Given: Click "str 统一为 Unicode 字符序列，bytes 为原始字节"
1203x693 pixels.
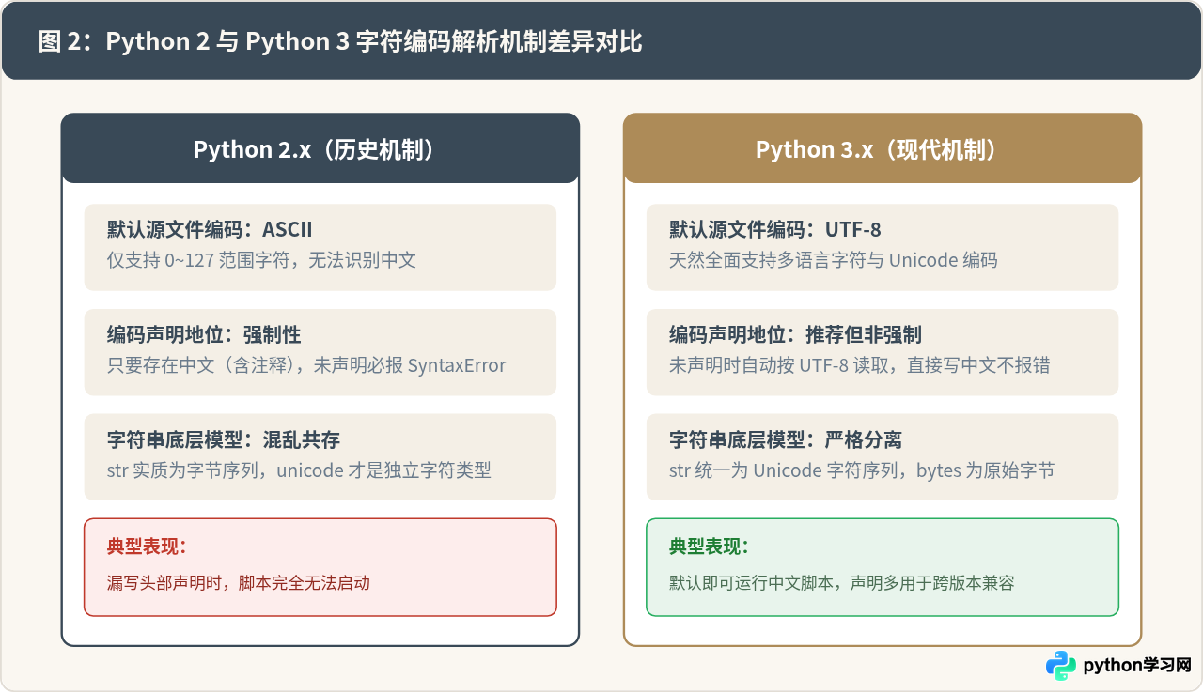Looking at the screenshot, I should coord(862,470).
